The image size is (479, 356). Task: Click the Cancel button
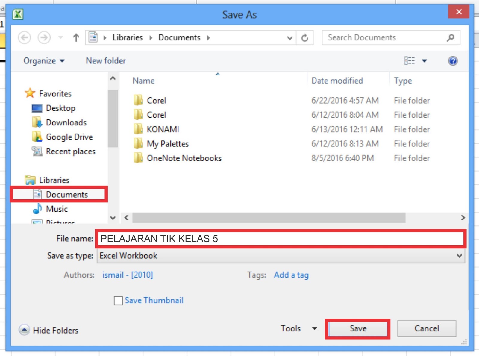tap(427, 328)
